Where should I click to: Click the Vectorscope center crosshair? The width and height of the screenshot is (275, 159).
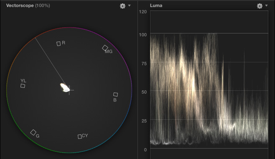[69, 90]
